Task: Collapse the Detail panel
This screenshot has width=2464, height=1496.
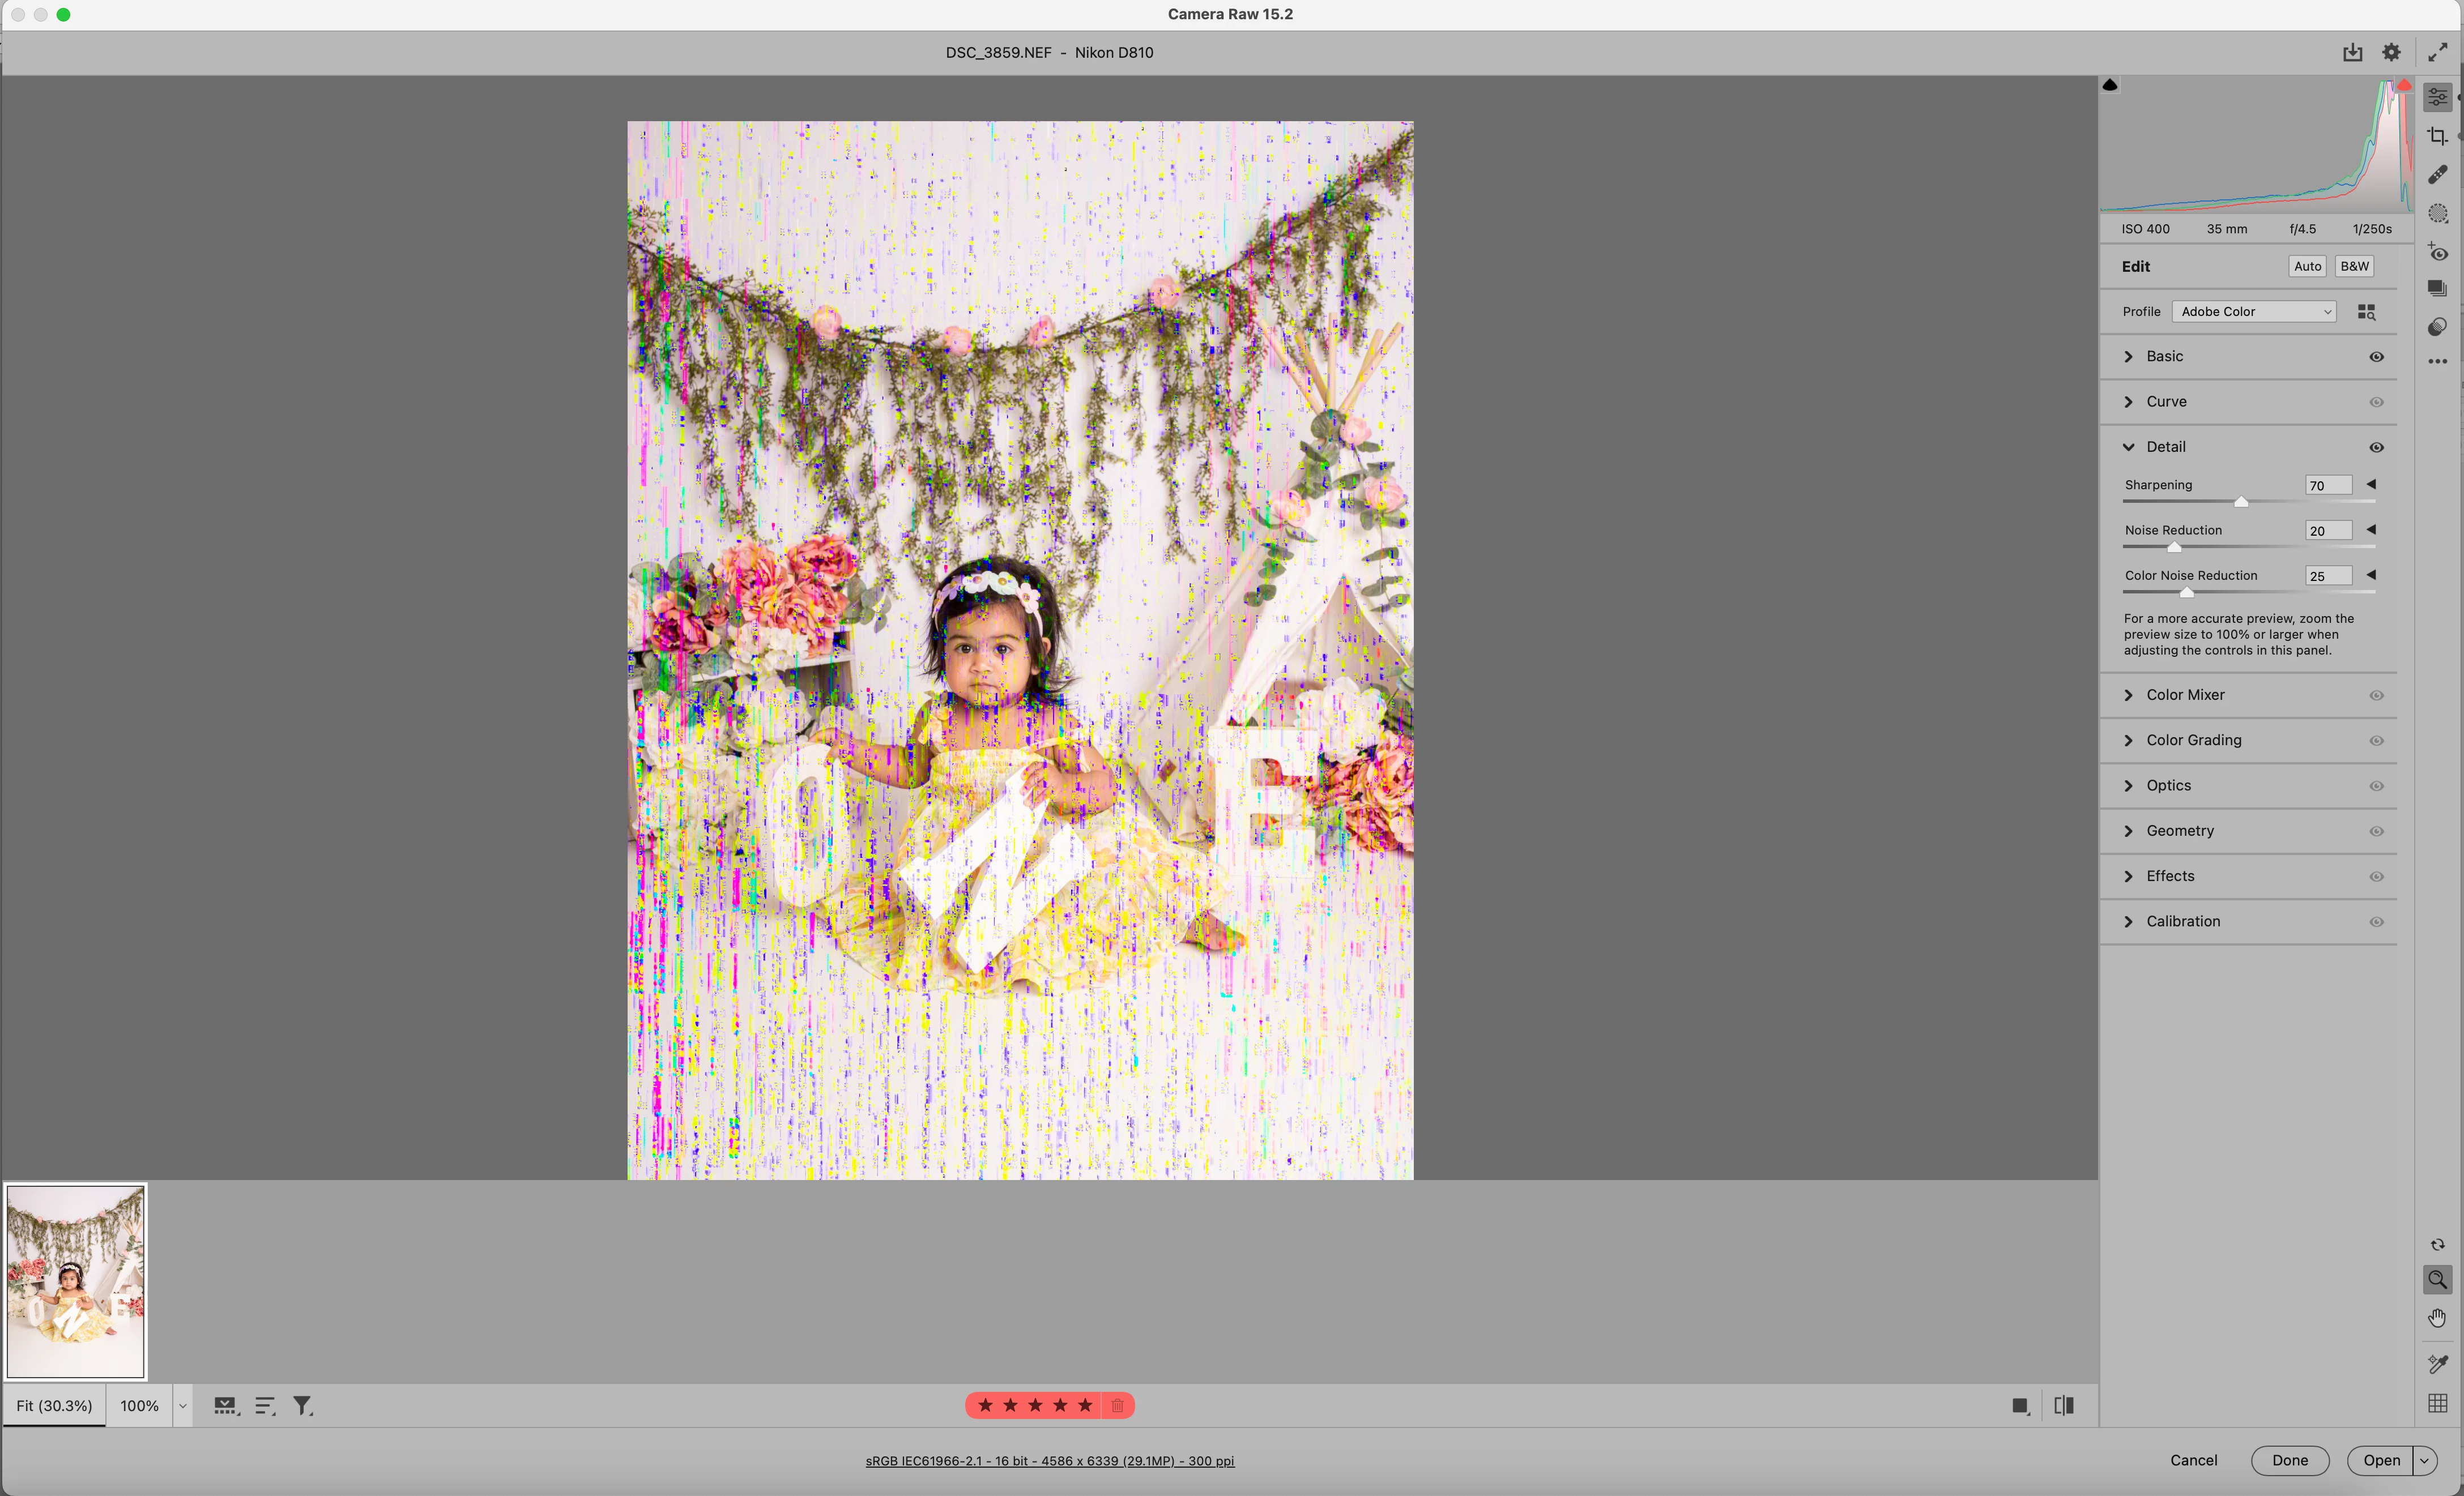Action: point(2129,447)
